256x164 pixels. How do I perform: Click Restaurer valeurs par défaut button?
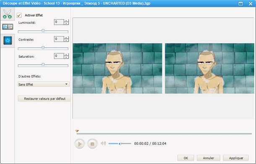(44, 98)
